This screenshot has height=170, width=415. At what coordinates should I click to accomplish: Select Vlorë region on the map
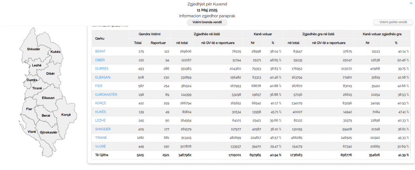32,132
